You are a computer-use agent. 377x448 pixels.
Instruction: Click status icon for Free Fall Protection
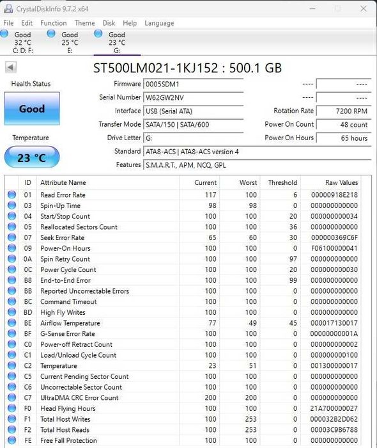pyautogui.click(x=12, y=440)
